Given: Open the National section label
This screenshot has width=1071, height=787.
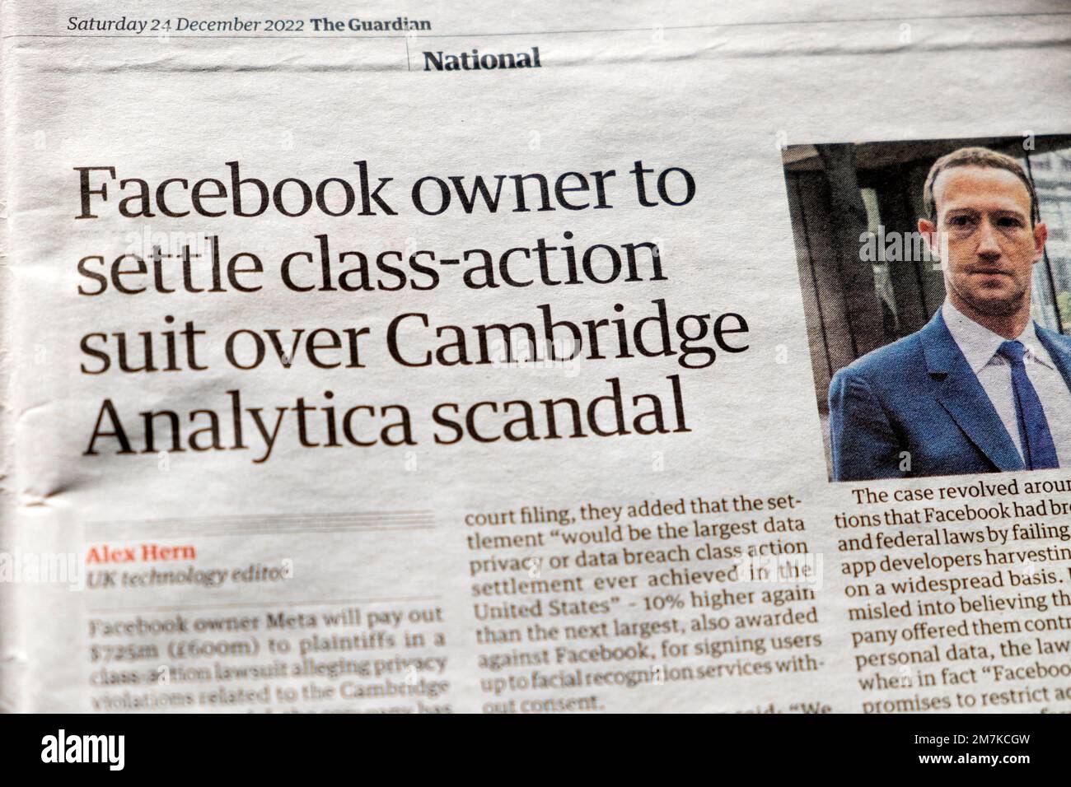Looking at the screenshot, I should coord(482,58).
